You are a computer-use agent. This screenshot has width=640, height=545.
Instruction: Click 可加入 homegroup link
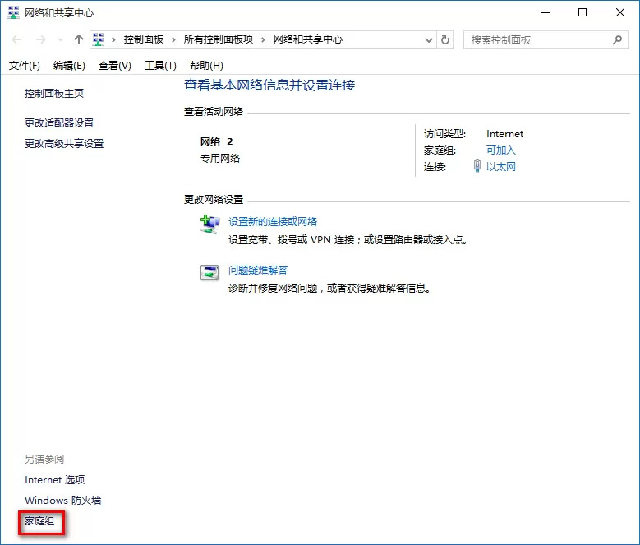coord(501,150)
